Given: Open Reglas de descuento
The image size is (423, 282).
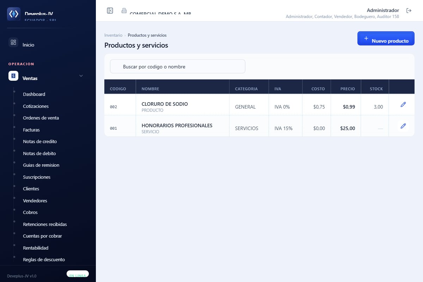Looking at the screenshot, I should click(x=44, y=260).
